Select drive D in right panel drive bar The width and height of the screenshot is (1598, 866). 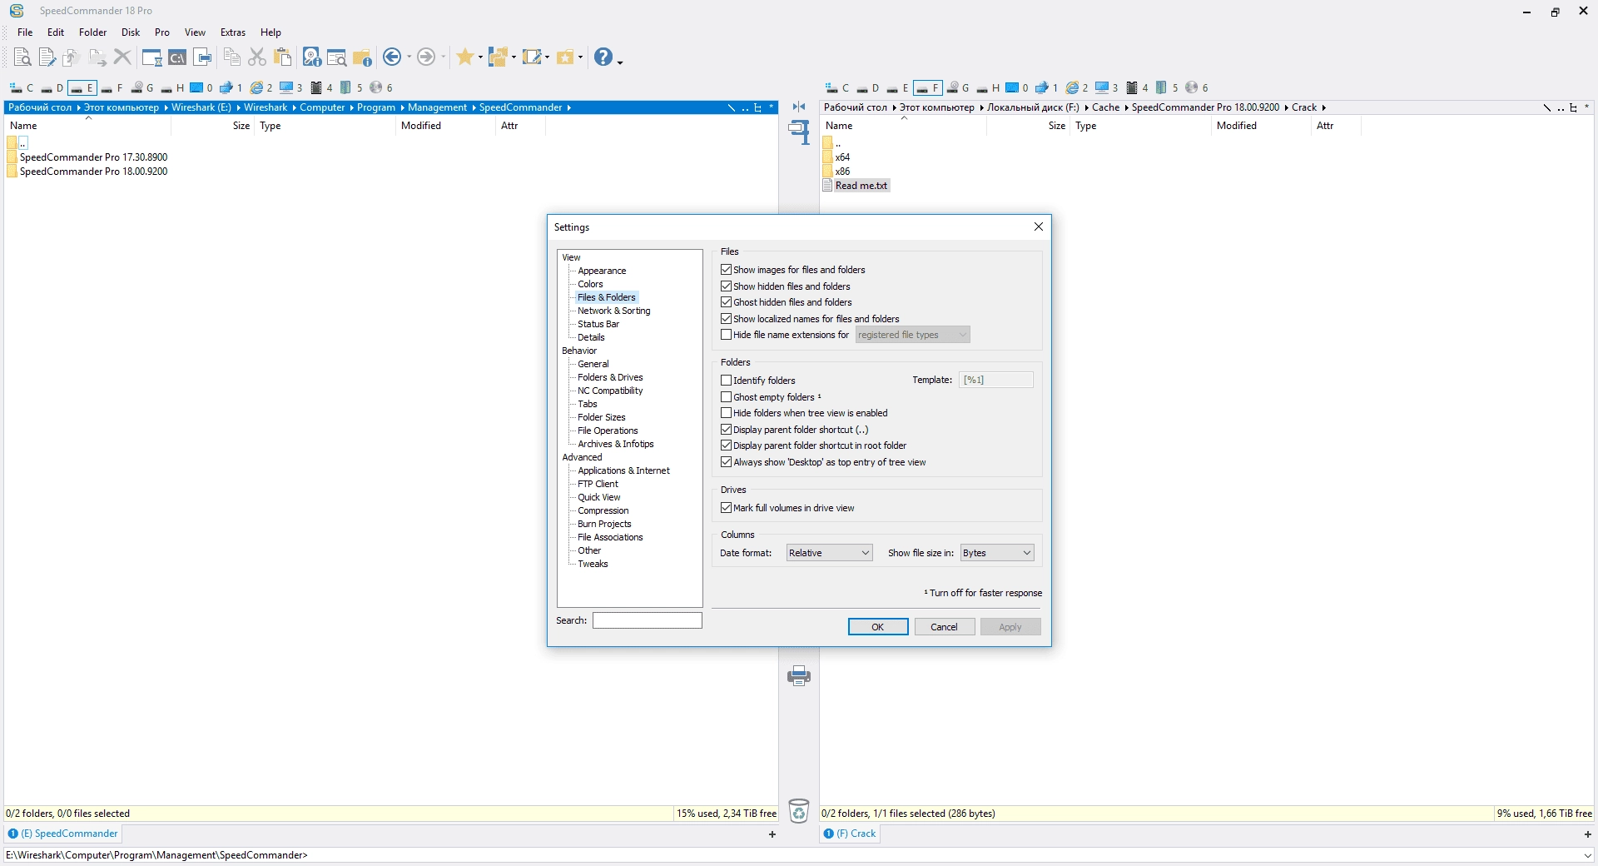(867, 87)
